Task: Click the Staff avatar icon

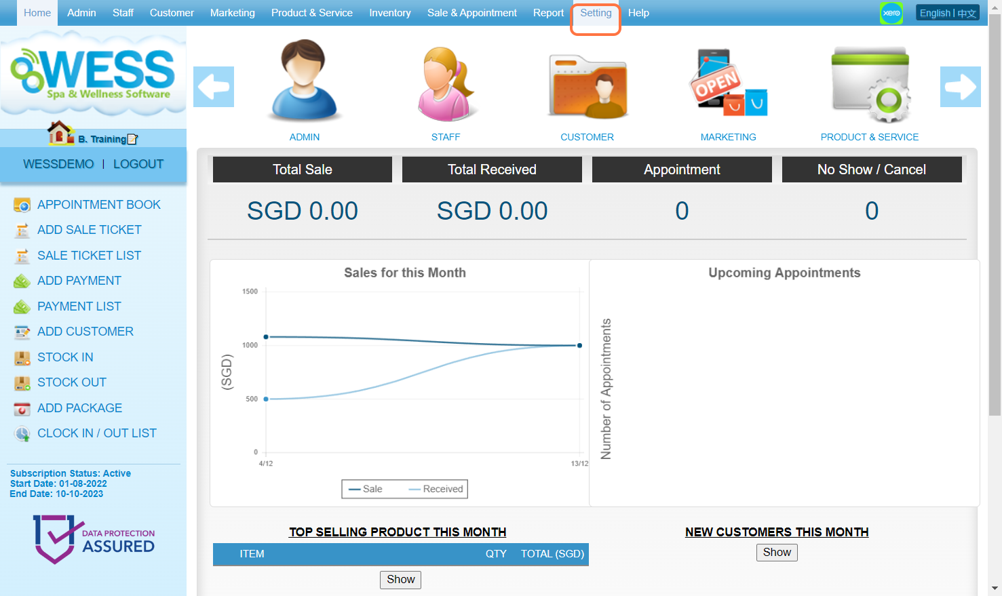Action: click(x=445, y=83)
